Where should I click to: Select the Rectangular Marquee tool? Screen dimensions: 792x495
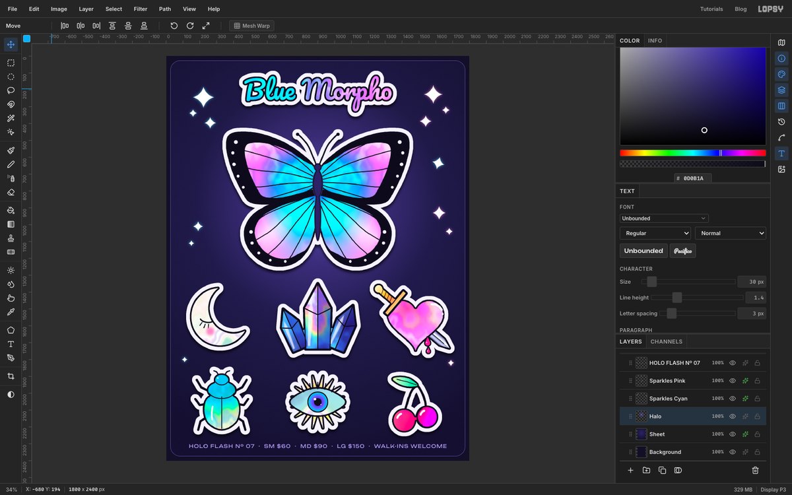pos(11,63)
